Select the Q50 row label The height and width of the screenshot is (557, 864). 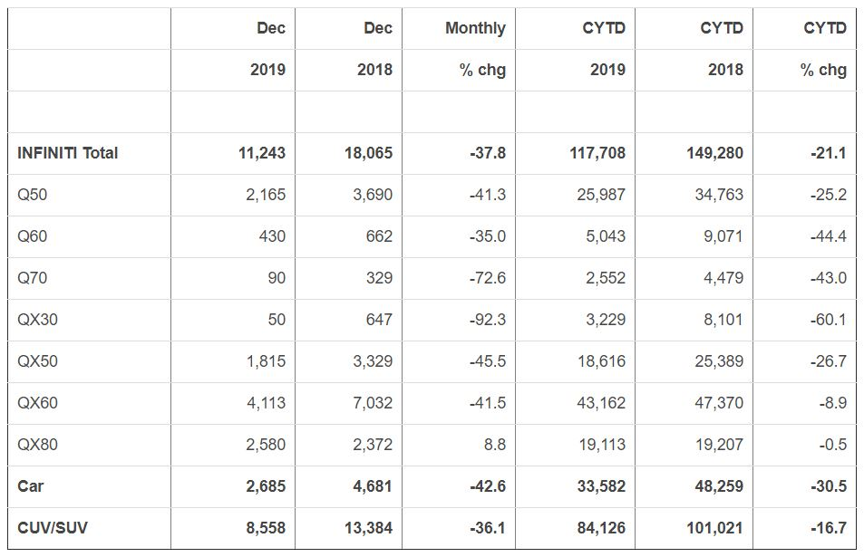(32, 195)
